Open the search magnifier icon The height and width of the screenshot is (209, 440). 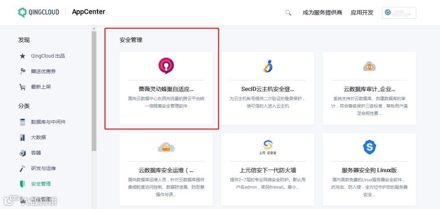[288, 13]
